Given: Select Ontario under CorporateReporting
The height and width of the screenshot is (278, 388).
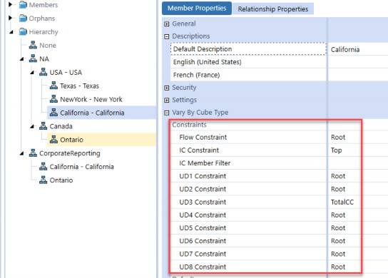Looking at the screenshot, I should 61,180.
